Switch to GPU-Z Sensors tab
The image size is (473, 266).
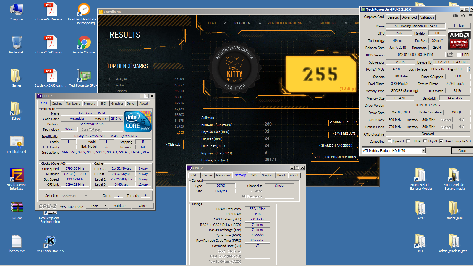point(393,17)
